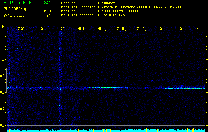Click the vertical noise burst at 2053
The width and height of the screenshot is (208, 132).
coord(60,80)
